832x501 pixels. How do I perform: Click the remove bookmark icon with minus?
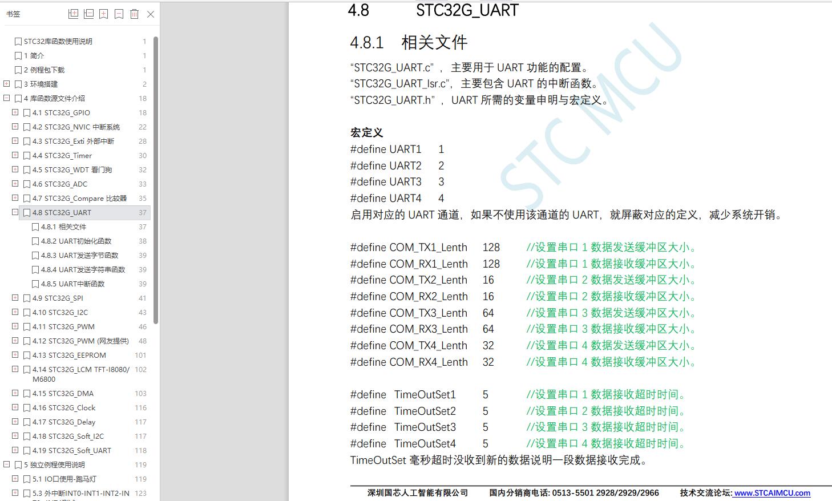pos(119,14)
